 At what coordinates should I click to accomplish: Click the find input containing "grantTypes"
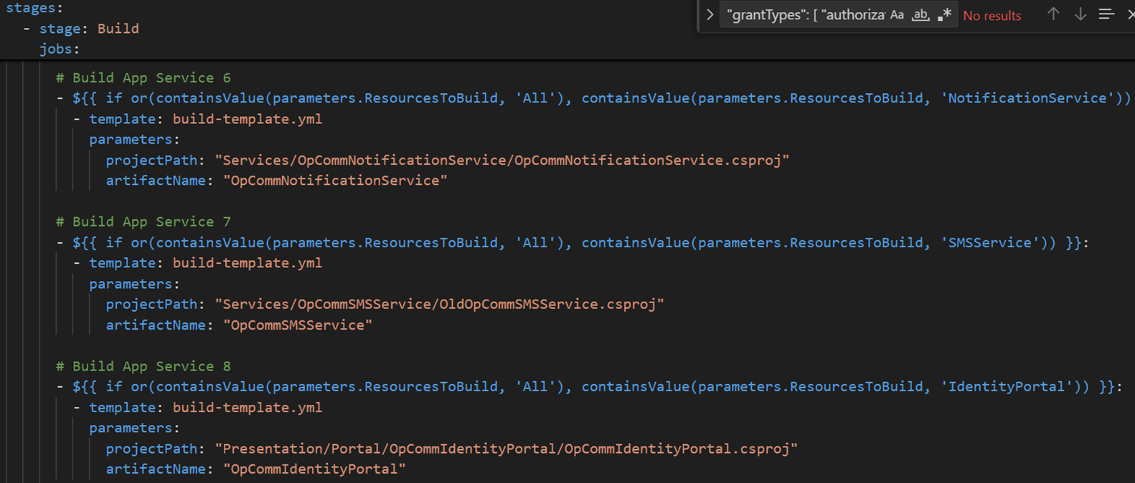point(804,15)
